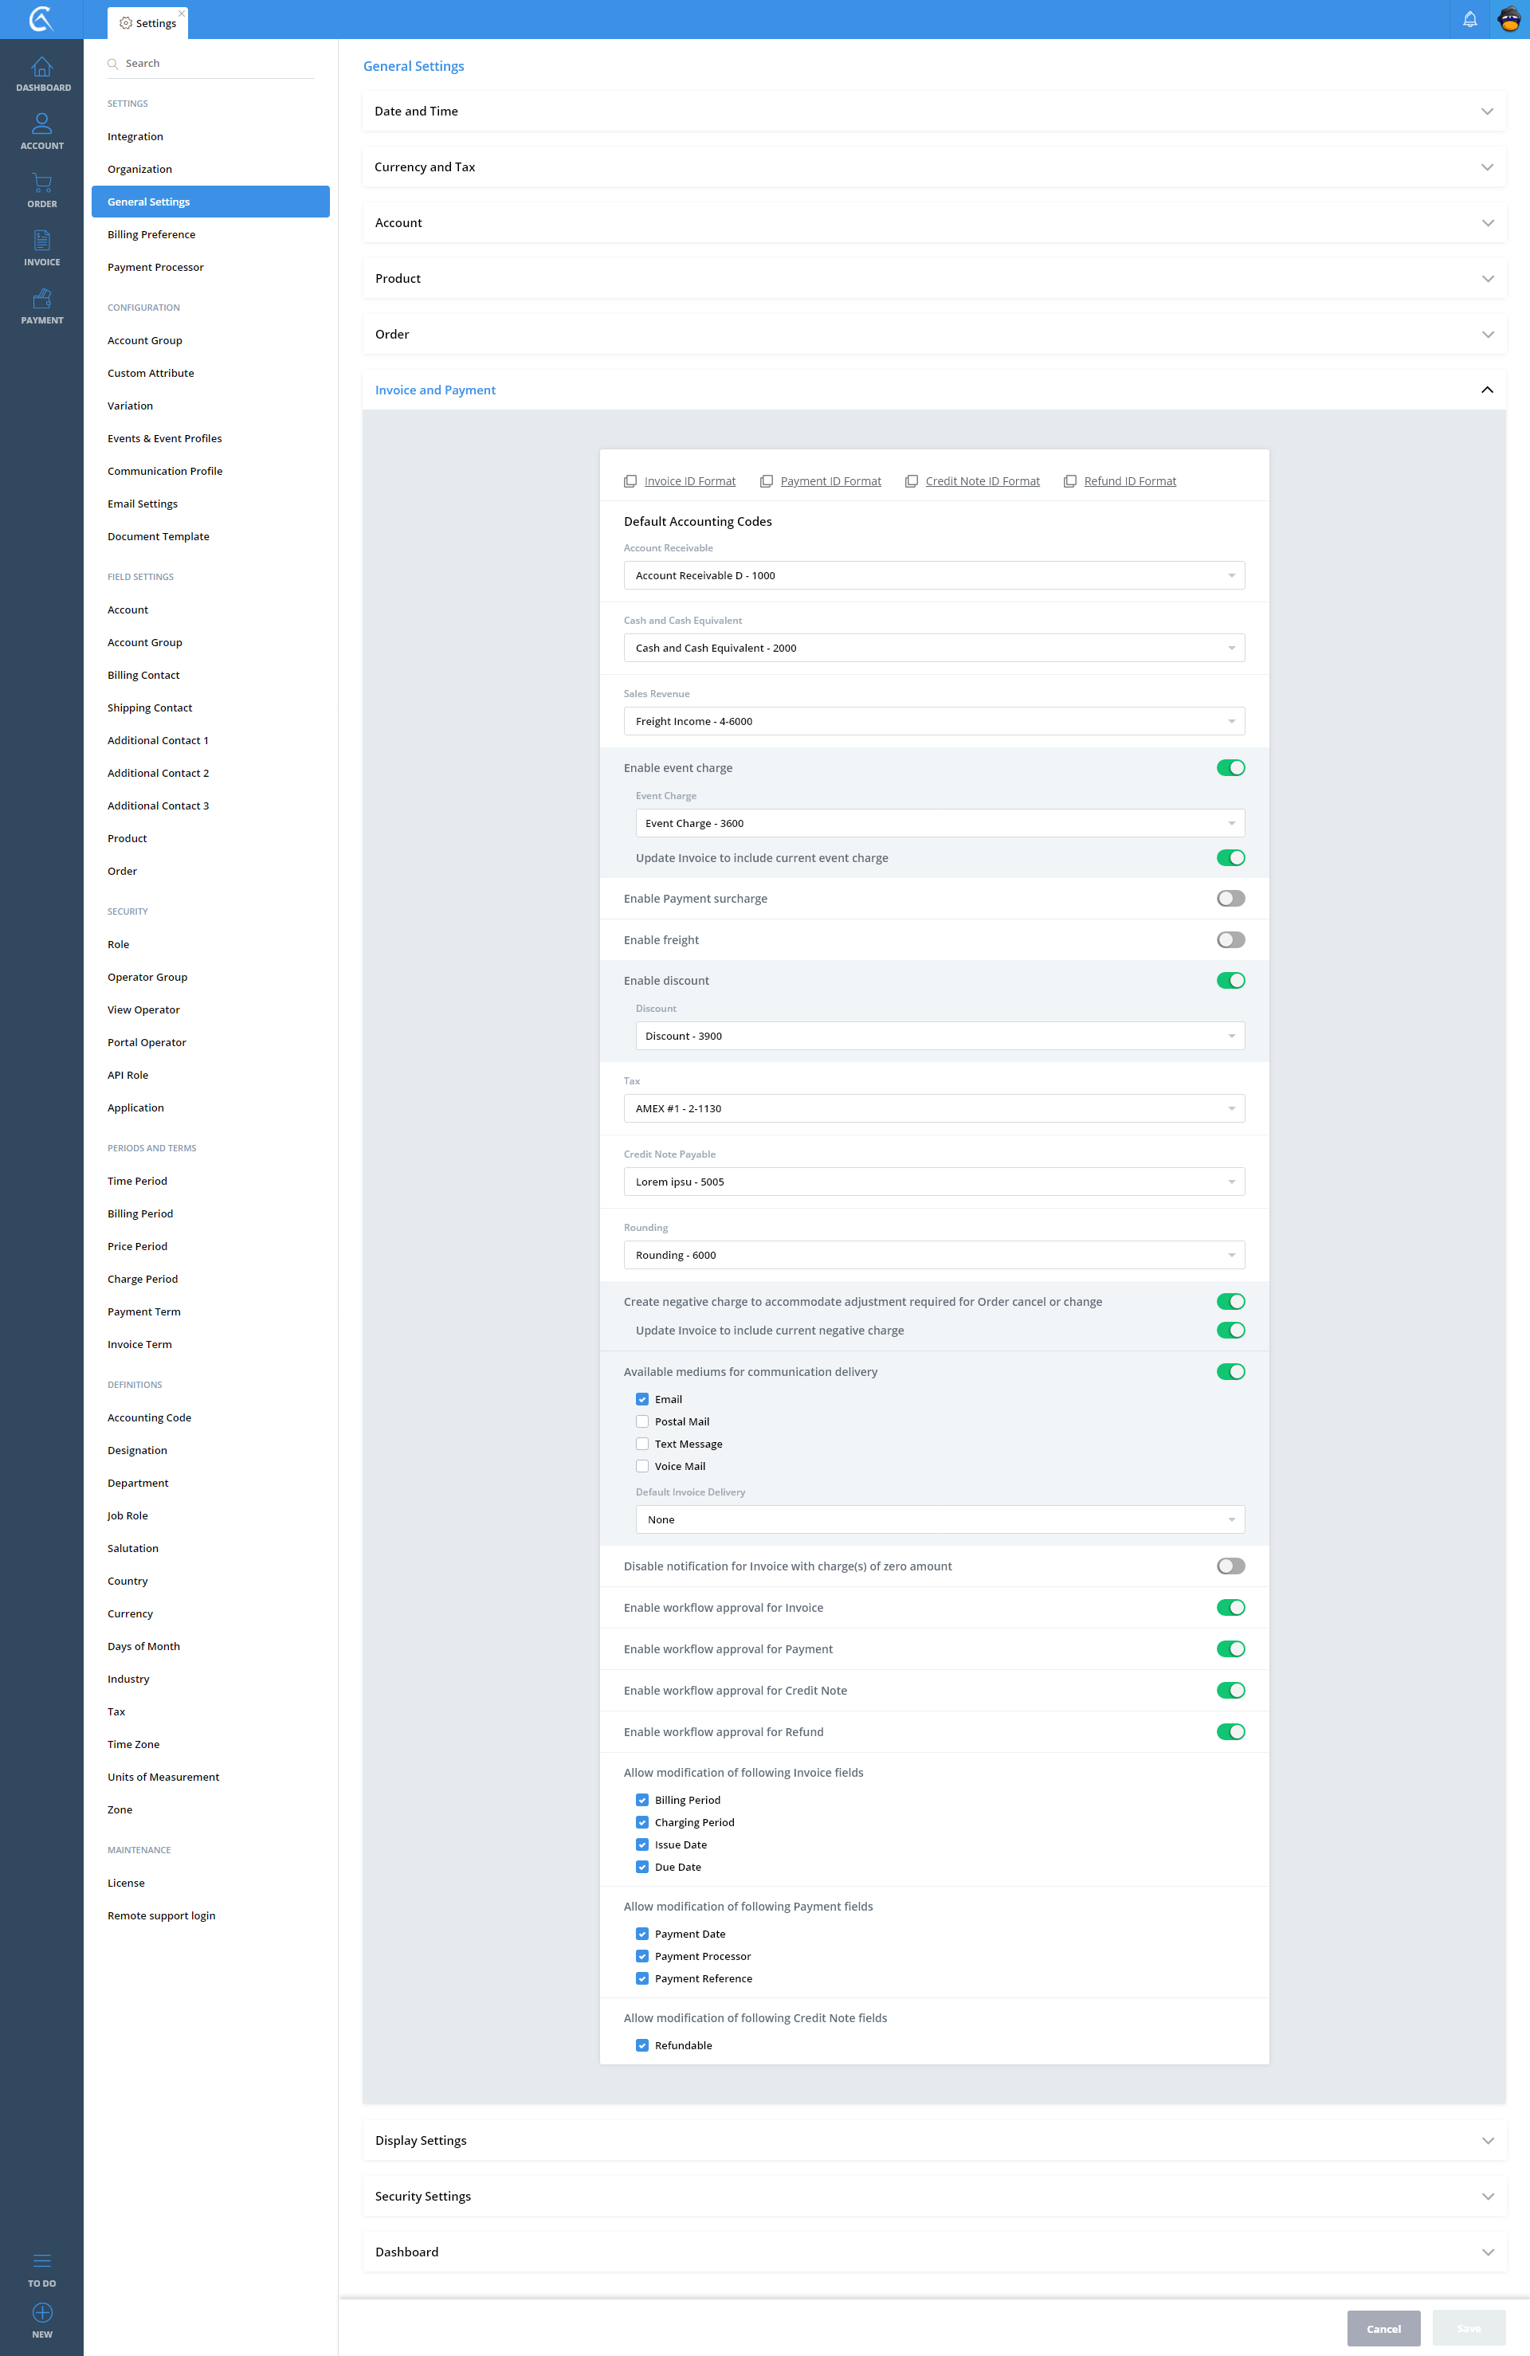Screen dimensions: 1530x2356
Task: Click the New plus icon
Action: (41, 2312)
